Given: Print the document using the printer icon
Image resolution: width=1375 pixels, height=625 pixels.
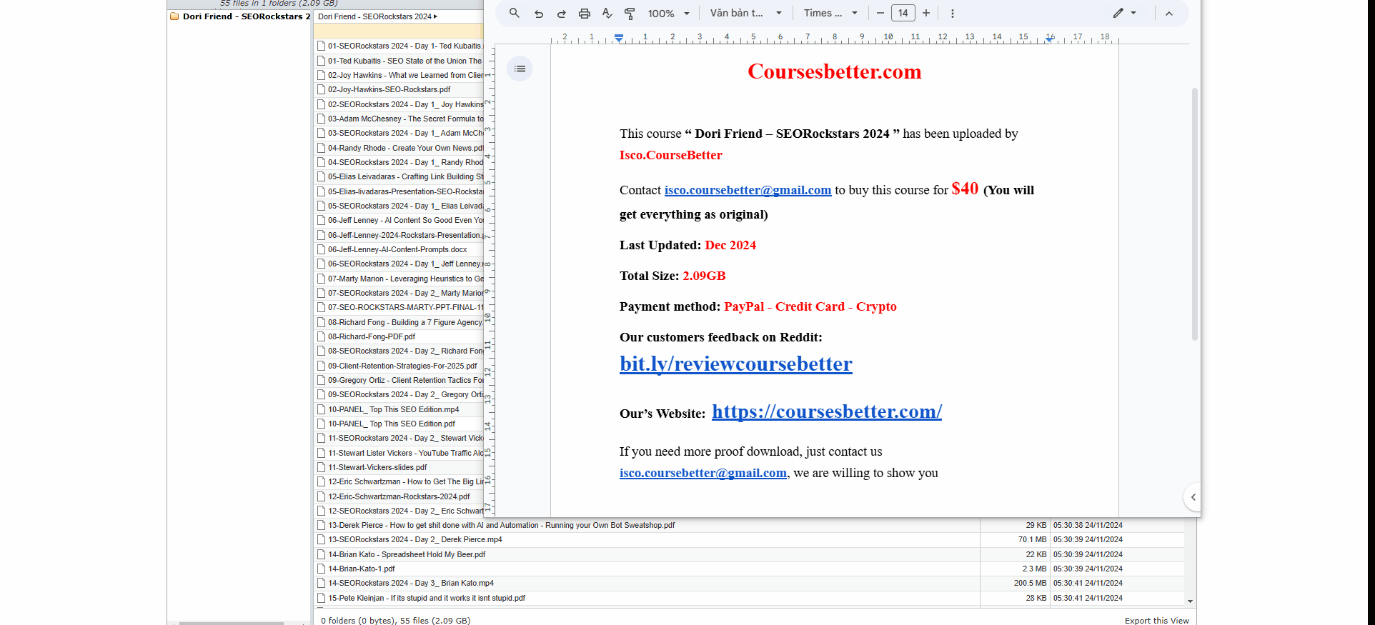Looking at the screenshot, I should (585, 13).
